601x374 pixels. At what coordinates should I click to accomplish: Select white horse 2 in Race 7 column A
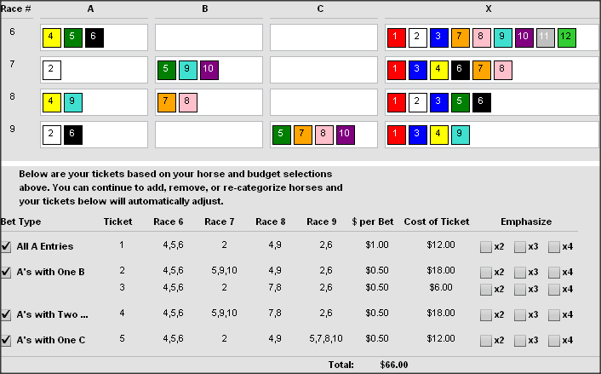[x=51, y=70]
